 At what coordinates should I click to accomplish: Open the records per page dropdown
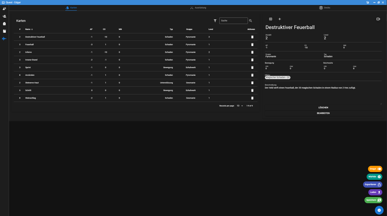[x=240, y=106]
